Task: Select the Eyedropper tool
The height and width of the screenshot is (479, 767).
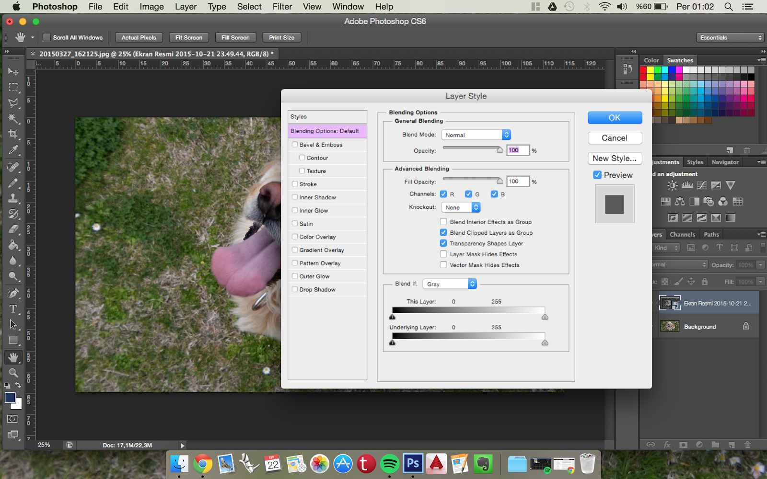Action: [13, 150]
